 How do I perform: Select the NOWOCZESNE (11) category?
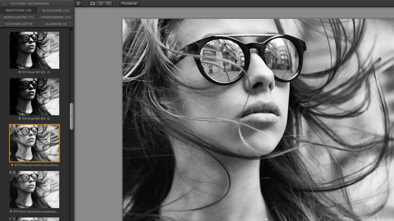click(x=18, y=17)
